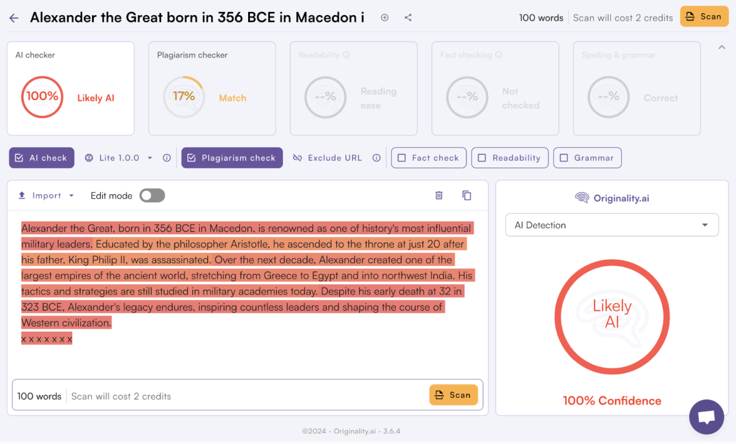This screenshot has width=736, height=444.
Task: Click the info icon beside Exclude URL
Action: (376, 157)
